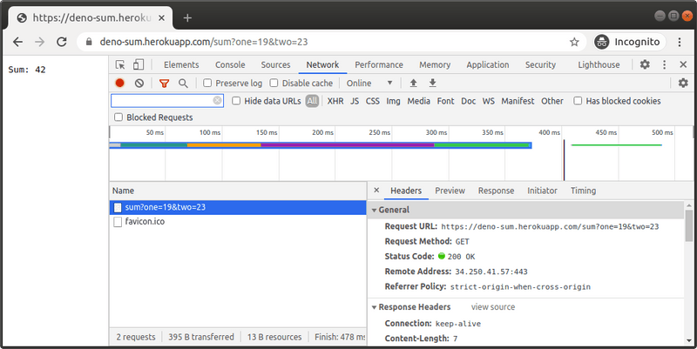The height and width of the screenshot is (349, 697).
Task: Open the Security tab
Action: 540,64
